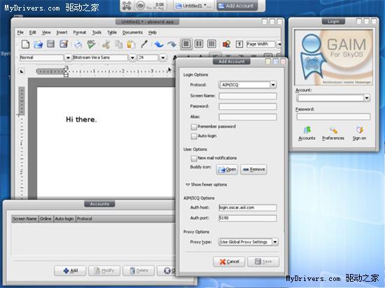Image resolution: width=385 pixels, height=288 pixels.
Task: Check New mail notifications option
Action: pos(194,159)
